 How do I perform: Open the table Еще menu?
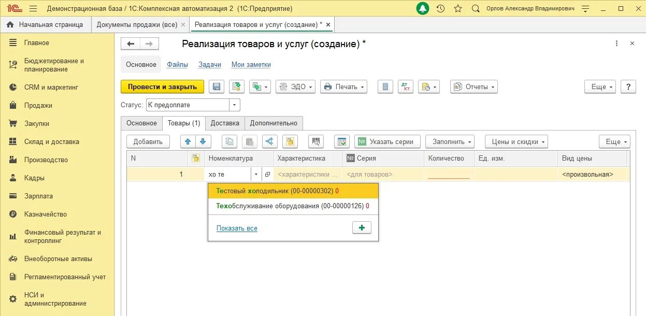point(615,141)
